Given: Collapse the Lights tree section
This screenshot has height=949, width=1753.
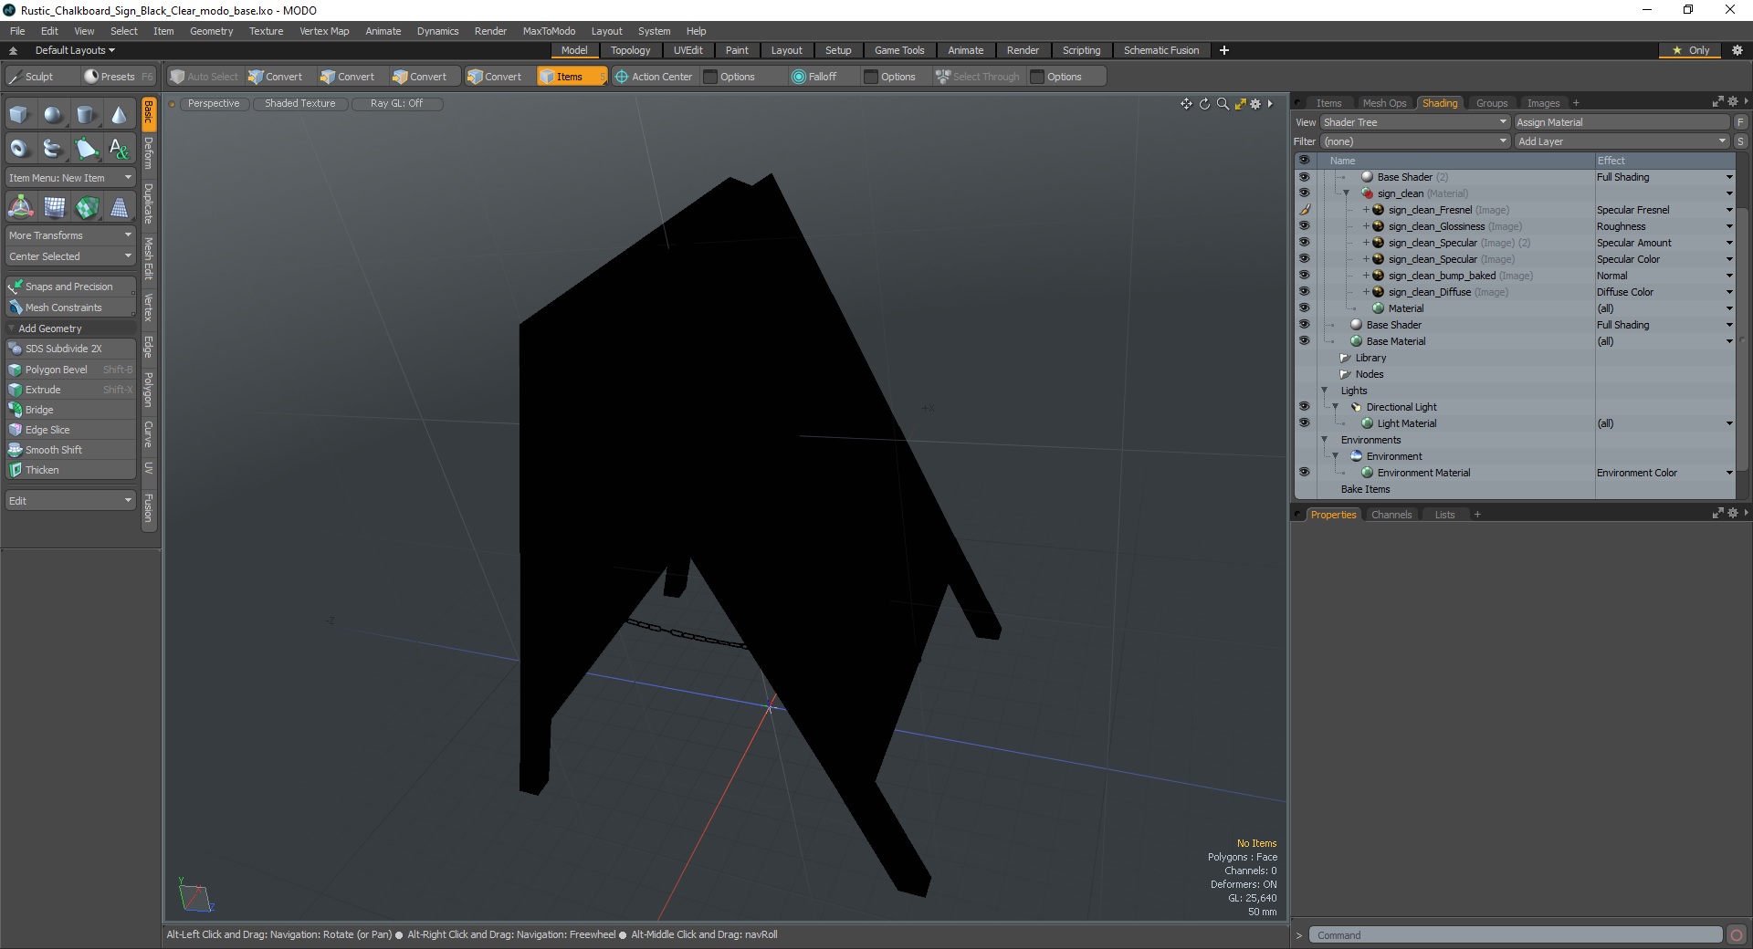Looking at the screenshot, I should (1325, 391).
